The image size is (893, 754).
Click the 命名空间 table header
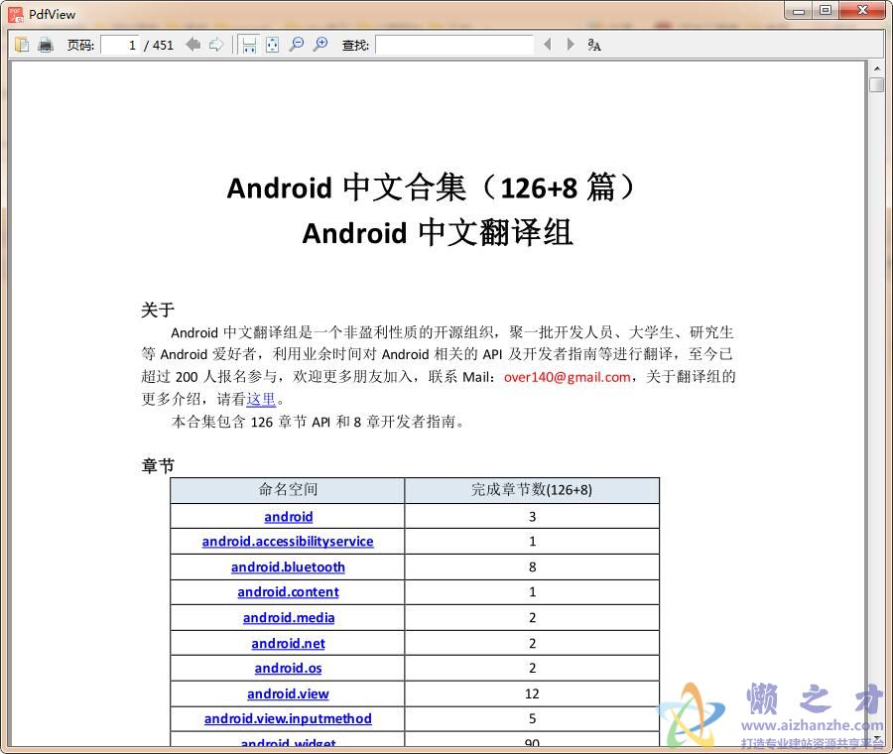288,490
